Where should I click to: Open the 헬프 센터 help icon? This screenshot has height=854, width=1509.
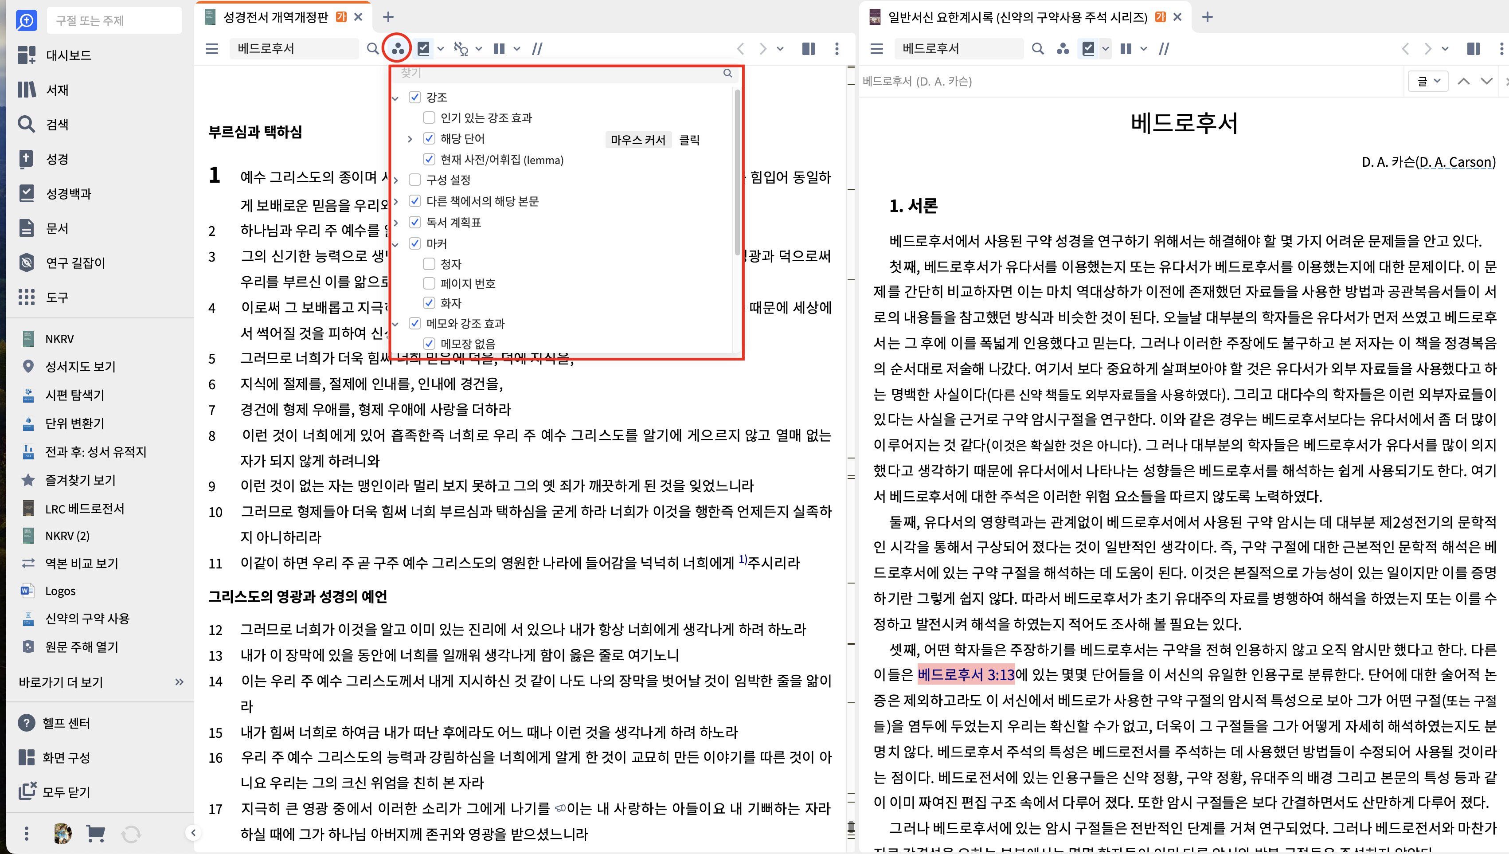click(x=27, y=723)
